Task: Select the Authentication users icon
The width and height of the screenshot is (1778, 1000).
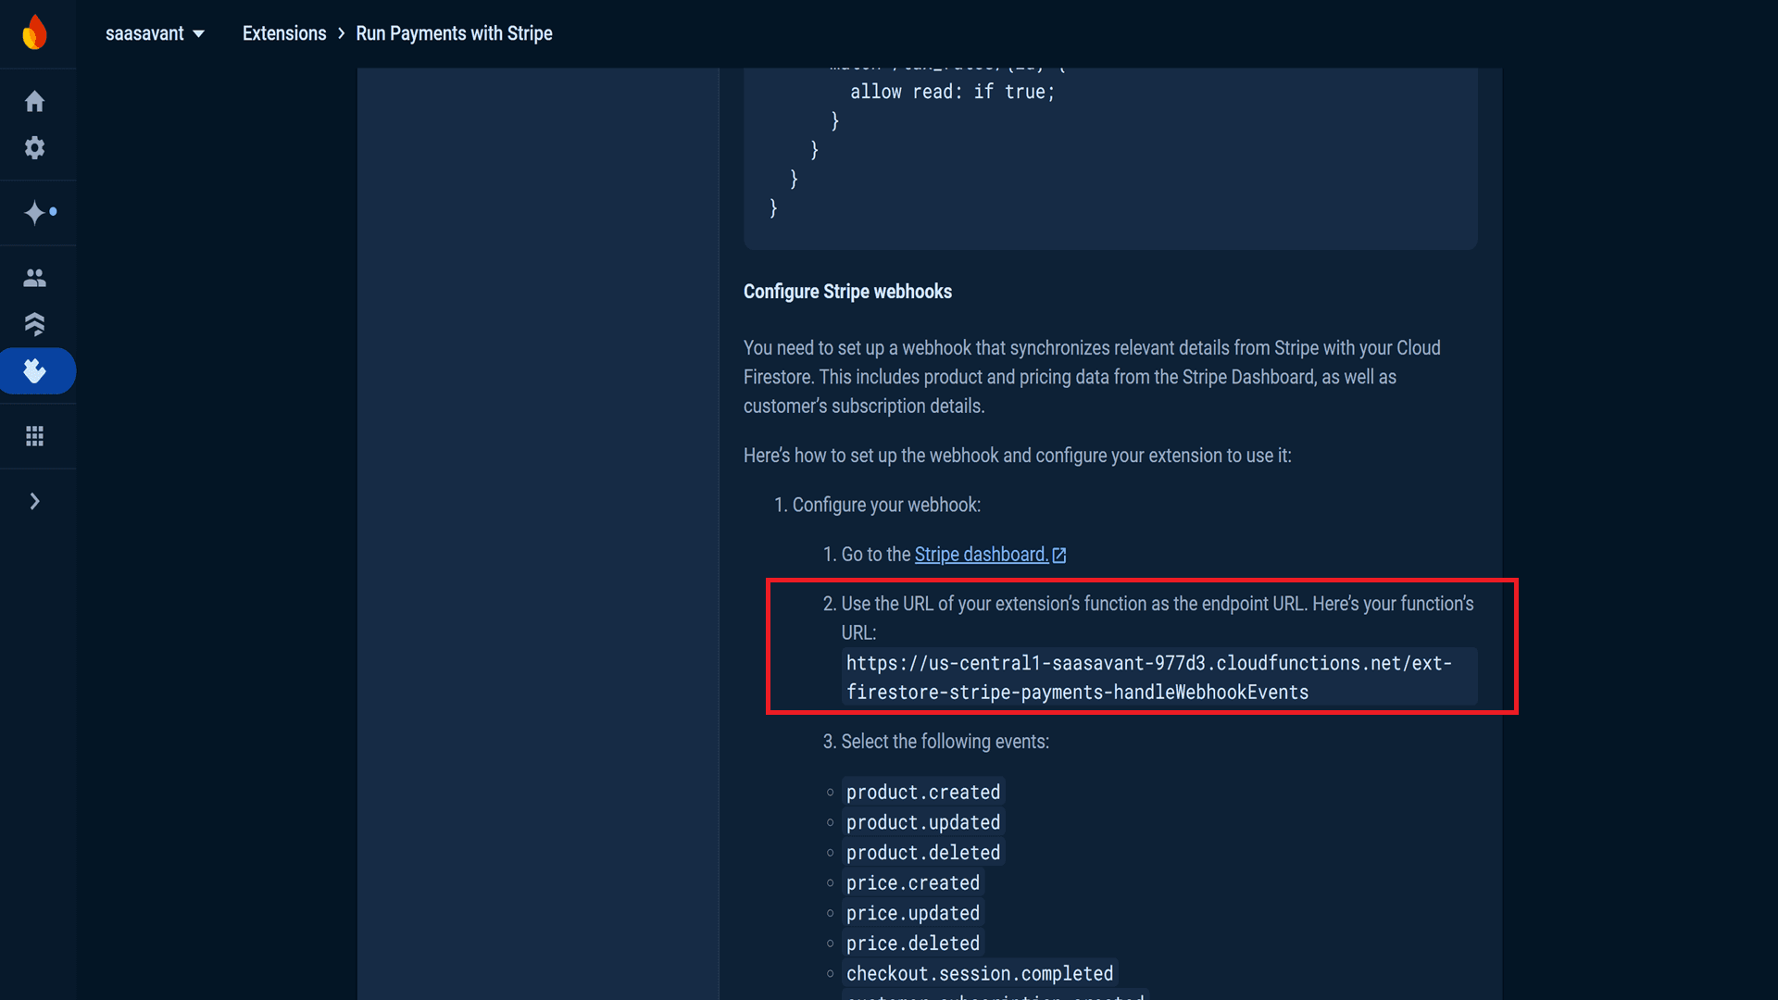Action: [x=33, y=277]
